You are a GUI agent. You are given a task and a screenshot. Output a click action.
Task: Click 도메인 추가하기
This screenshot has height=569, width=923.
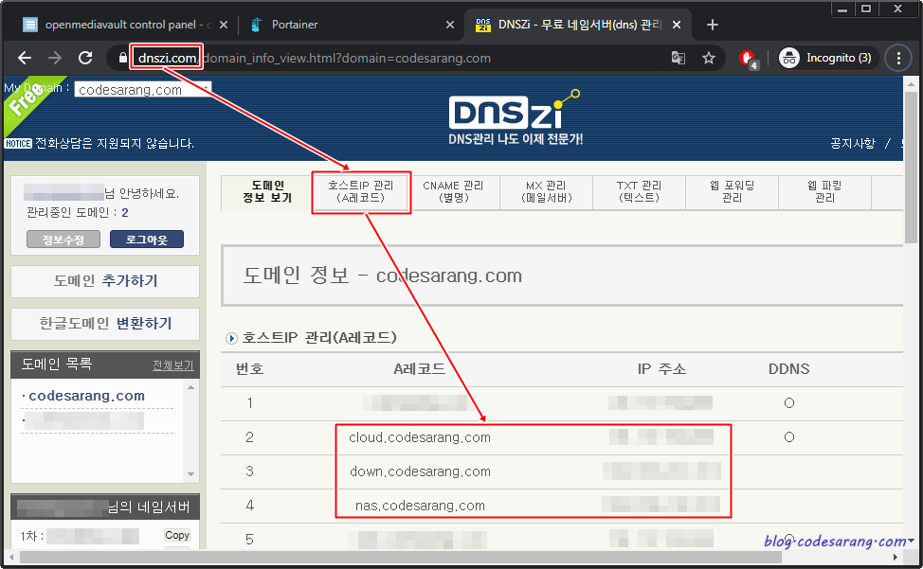point(105,281)
